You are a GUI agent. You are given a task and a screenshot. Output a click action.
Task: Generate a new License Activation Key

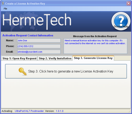tap(66, 71)
